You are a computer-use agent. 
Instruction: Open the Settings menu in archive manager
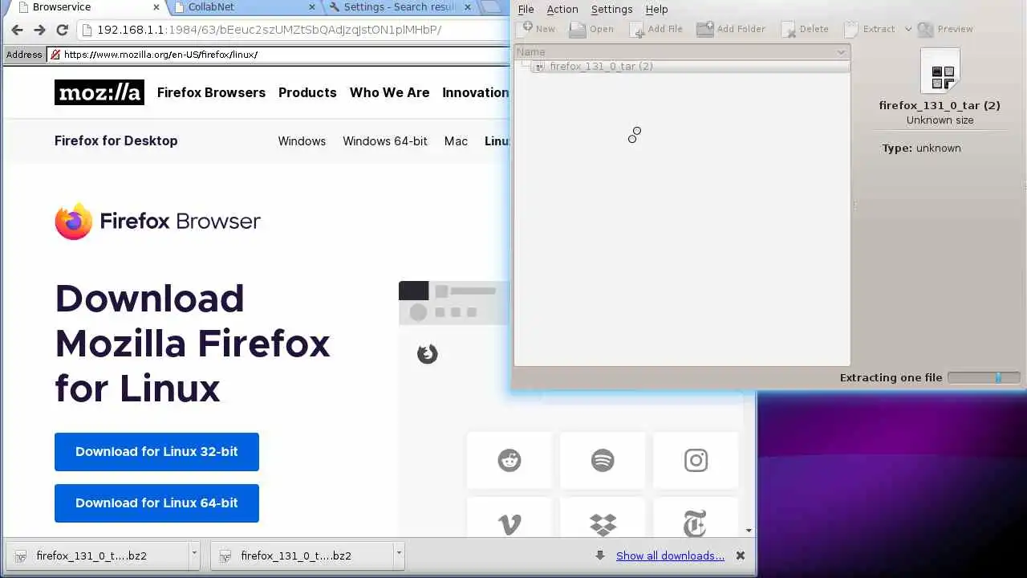pos(611,9)
